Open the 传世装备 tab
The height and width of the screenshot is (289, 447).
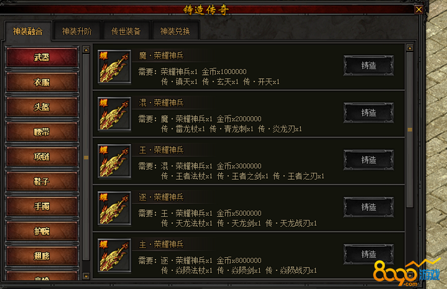coord(126,31)
